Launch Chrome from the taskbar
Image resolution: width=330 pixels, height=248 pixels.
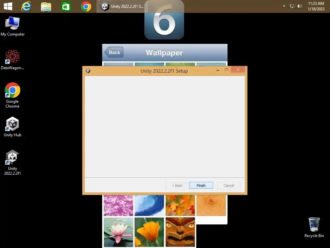pos(86,6)
